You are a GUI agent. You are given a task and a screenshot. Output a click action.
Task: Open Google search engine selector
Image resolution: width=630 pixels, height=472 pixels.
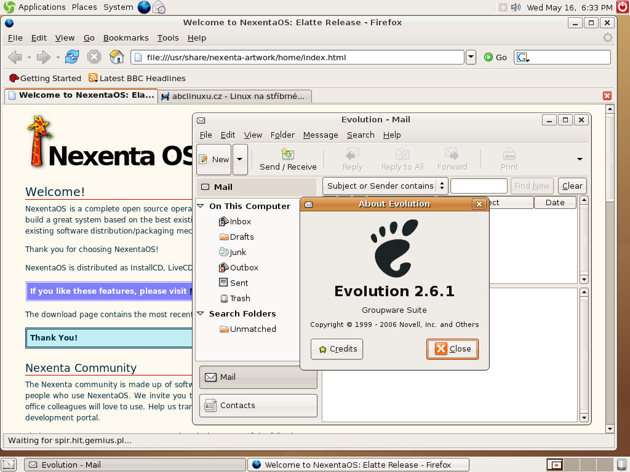[523, 57]
